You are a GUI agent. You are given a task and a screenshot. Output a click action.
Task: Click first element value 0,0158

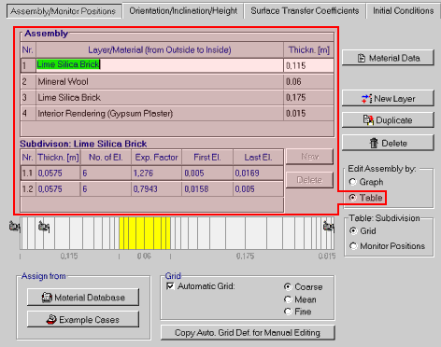pos(207,189)
